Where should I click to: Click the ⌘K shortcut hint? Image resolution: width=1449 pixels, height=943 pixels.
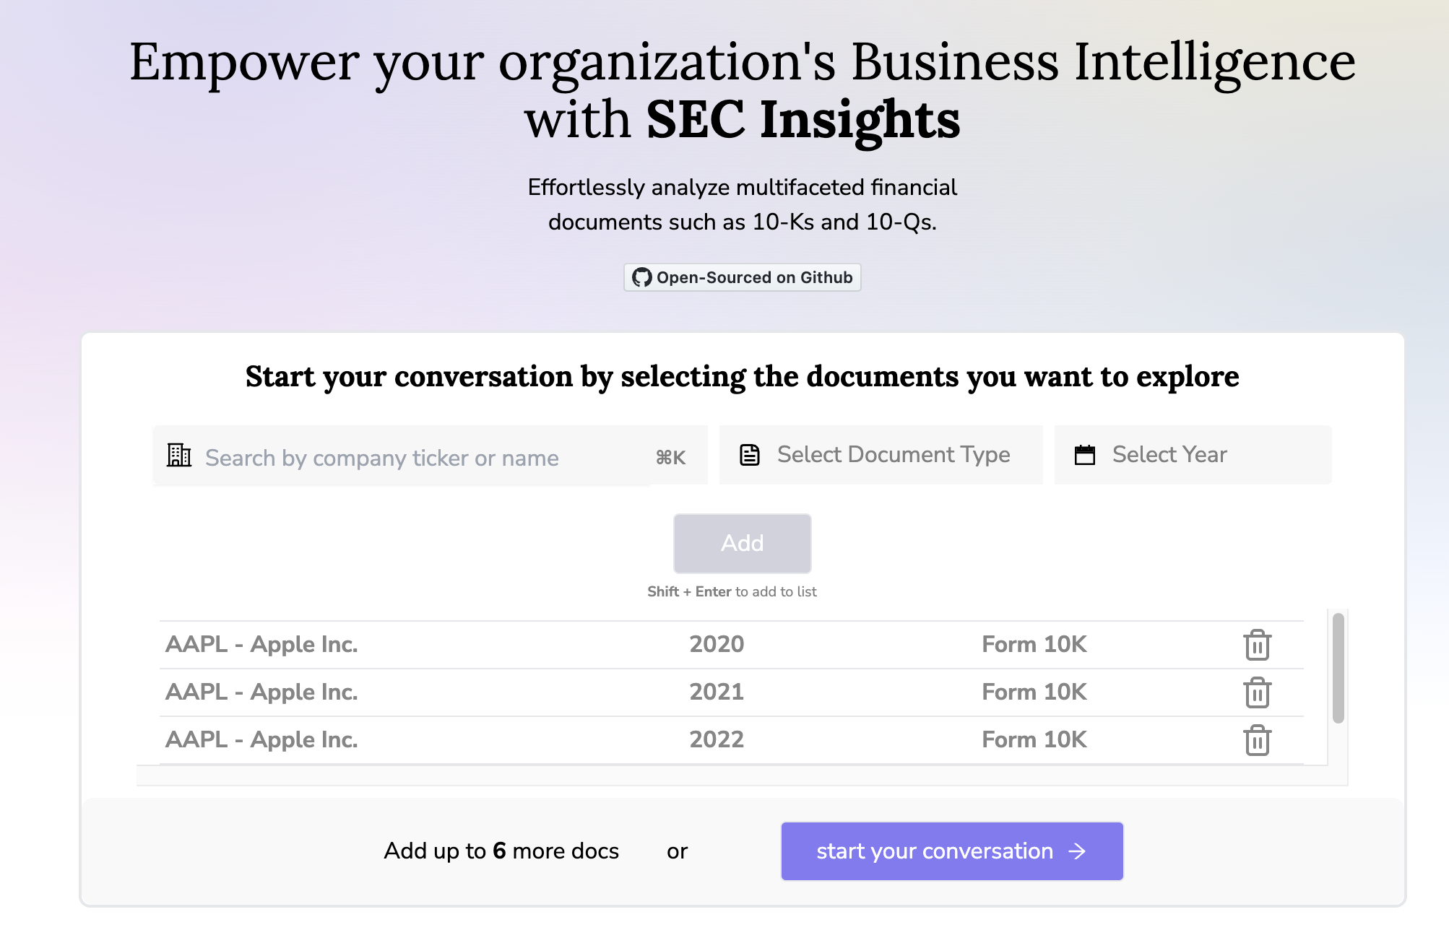(670, 458)
